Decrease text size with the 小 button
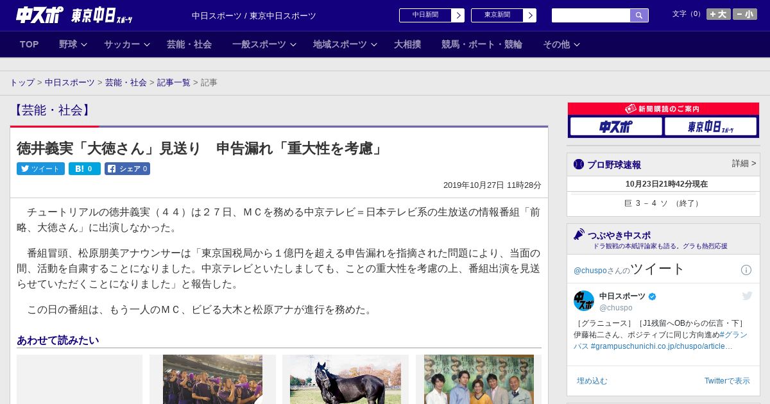The image size is (770, 404). tap(745, 14)
